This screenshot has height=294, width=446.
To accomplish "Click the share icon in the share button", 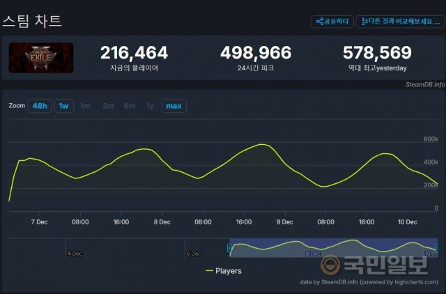I will tap(320, 22).
